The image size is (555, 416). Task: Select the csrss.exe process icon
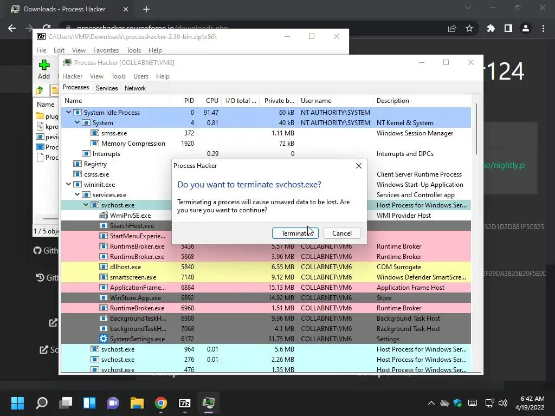77,174
